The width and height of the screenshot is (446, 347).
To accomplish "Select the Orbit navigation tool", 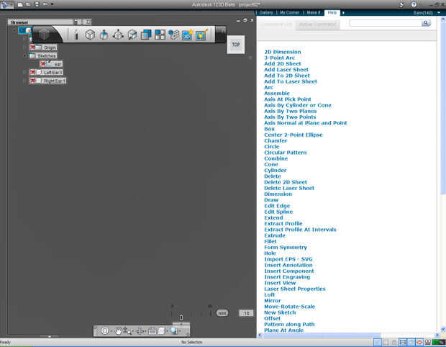I will tap(105, 330).
